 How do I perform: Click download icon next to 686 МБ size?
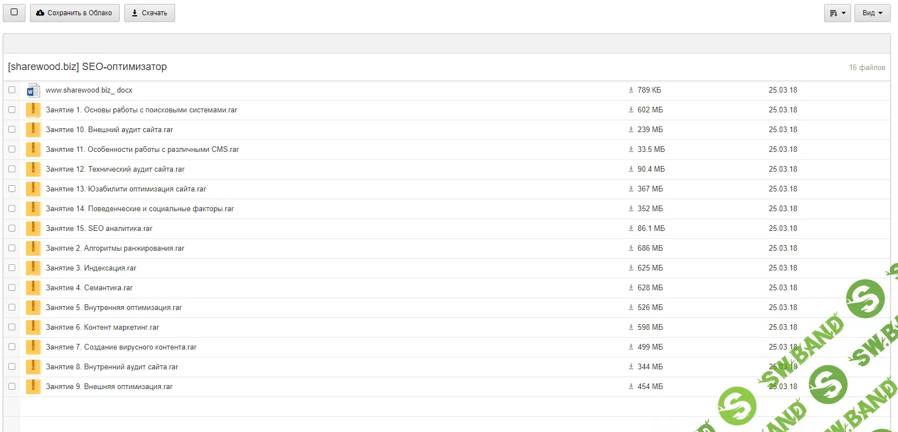[x=631, y=248]
